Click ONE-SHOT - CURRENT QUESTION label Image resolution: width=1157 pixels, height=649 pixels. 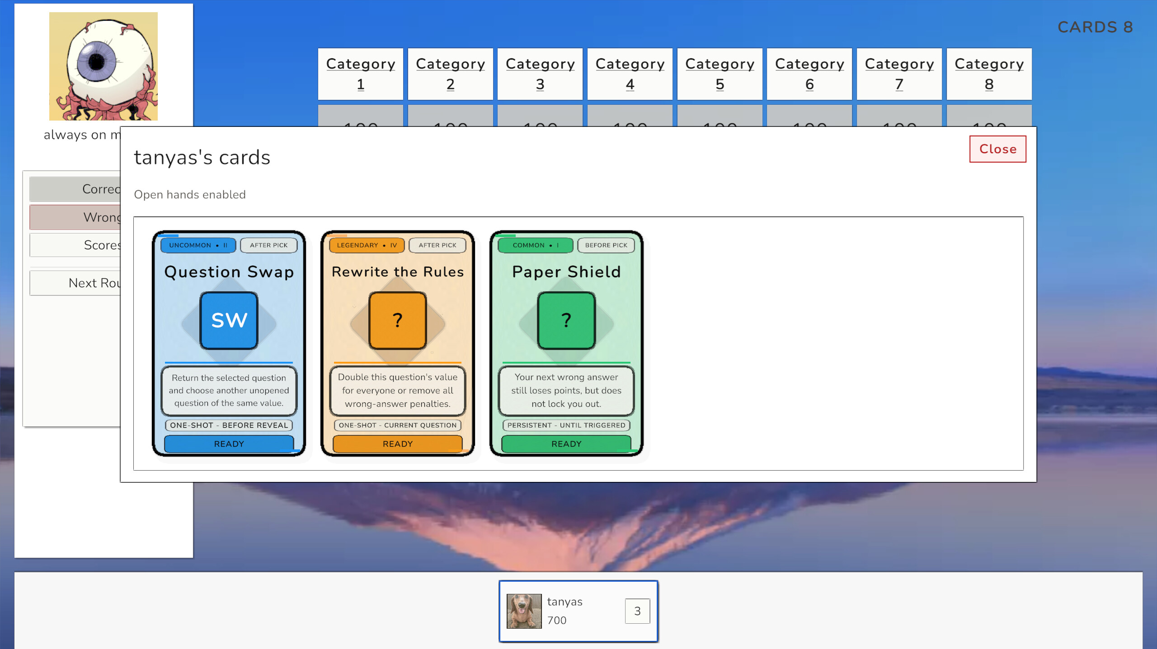[398, 425]
